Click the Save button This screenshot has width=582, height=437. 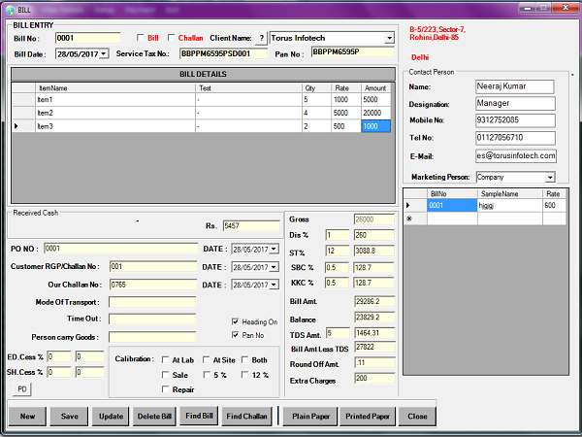(x=70, y=417)
